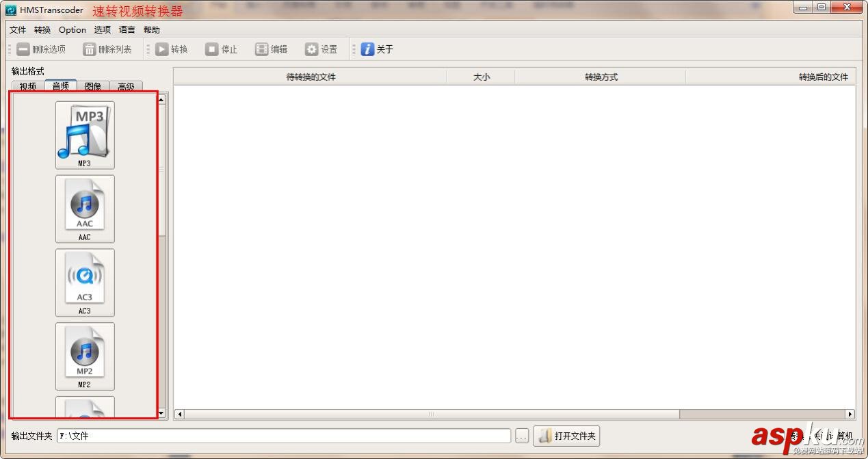
Task: Select the MP3 output format icon
Action: tap(85, 134)
